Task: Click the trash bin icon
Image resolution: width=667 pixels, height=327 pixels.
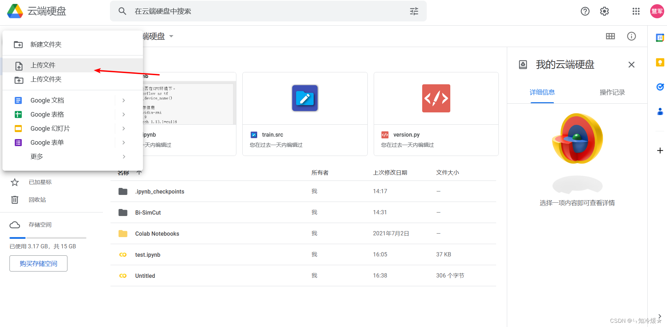Action: coord(15,200)
